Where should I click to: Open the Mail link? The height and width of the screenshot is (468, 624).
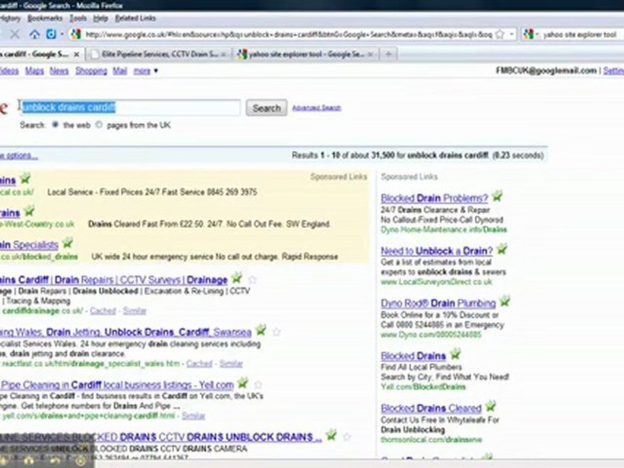(120, 71)
